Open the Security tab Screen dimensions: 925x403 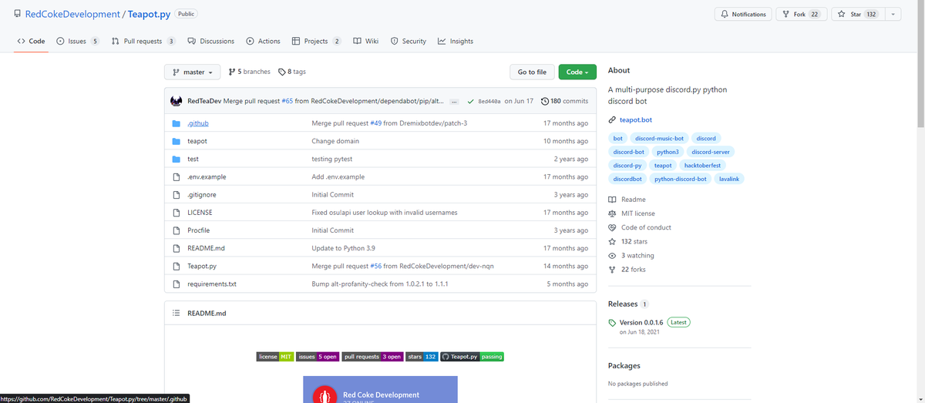coord(409,41)
